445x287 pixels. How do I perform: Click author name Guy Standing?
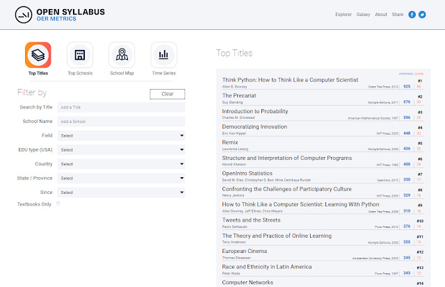[x=232, y=102]
